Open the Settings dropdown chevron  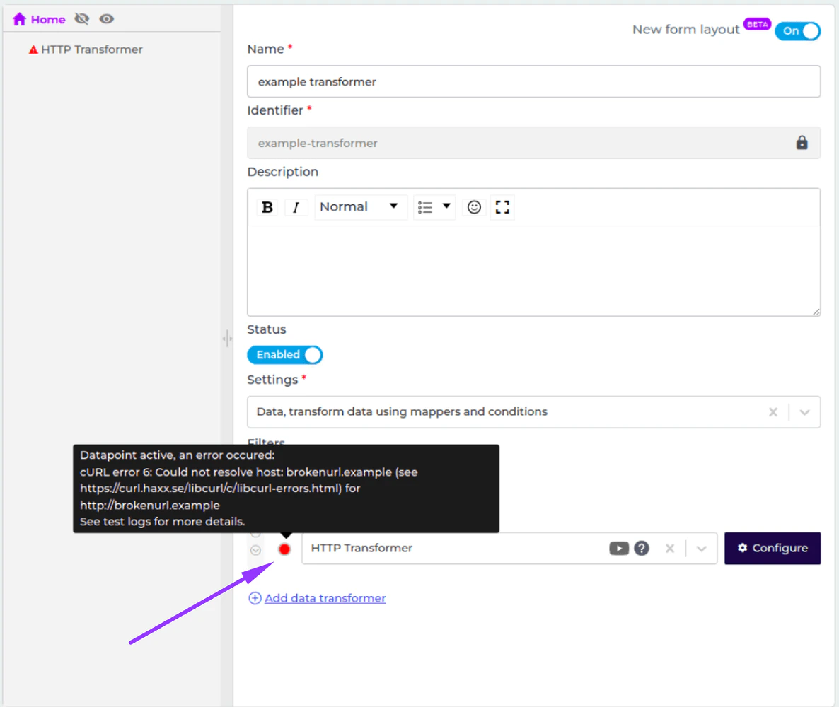click(804, 411)
